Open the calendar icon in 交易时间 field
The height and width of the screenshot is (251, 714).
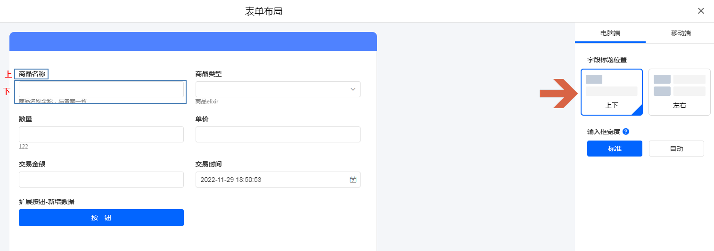click(x=353, y=180)
